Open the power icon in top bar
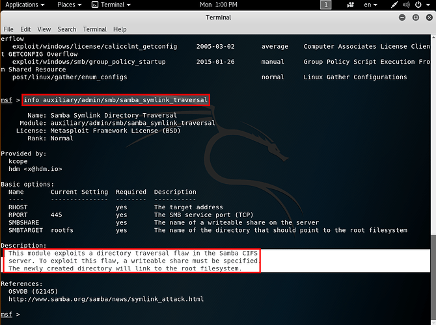Viewport: 436px width, 325px height. 417,5
